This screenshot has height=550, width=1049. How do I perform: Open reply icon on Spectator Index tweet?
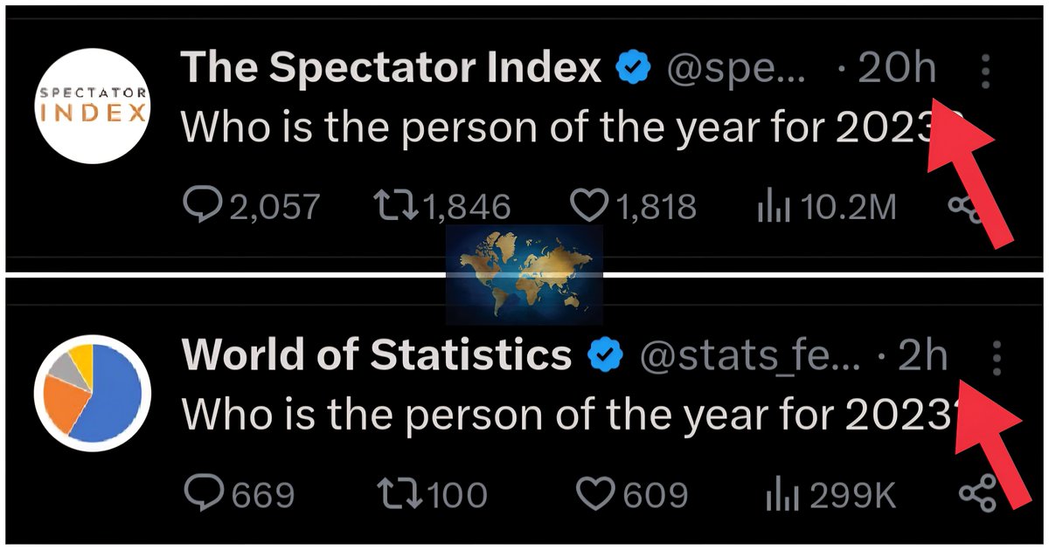(x=202, y=206)
